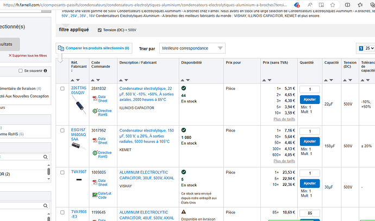
Task: Click the quantity field showing 85
Action: tap(310, 213)
